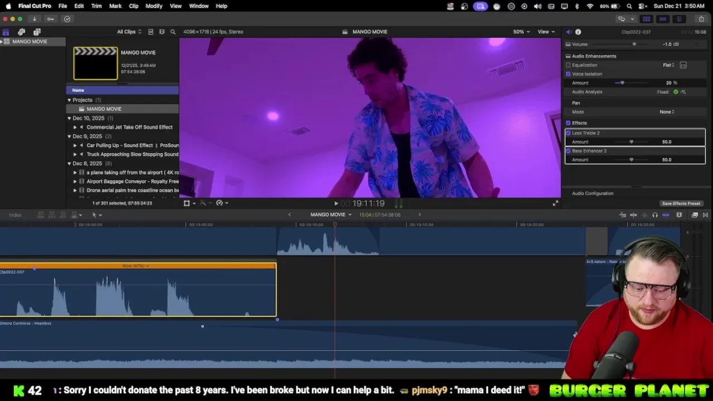713x401 pixels.
Task: Collapse the Projects group triangle
Action: [69, 100]
